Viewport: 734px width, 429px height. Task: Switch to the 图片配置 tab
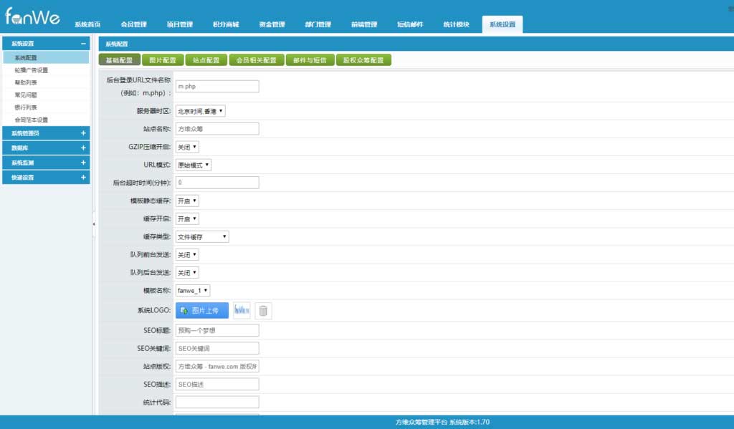[x=163, y=60]
